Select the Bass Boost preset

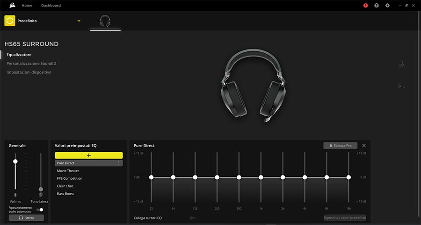65,194
